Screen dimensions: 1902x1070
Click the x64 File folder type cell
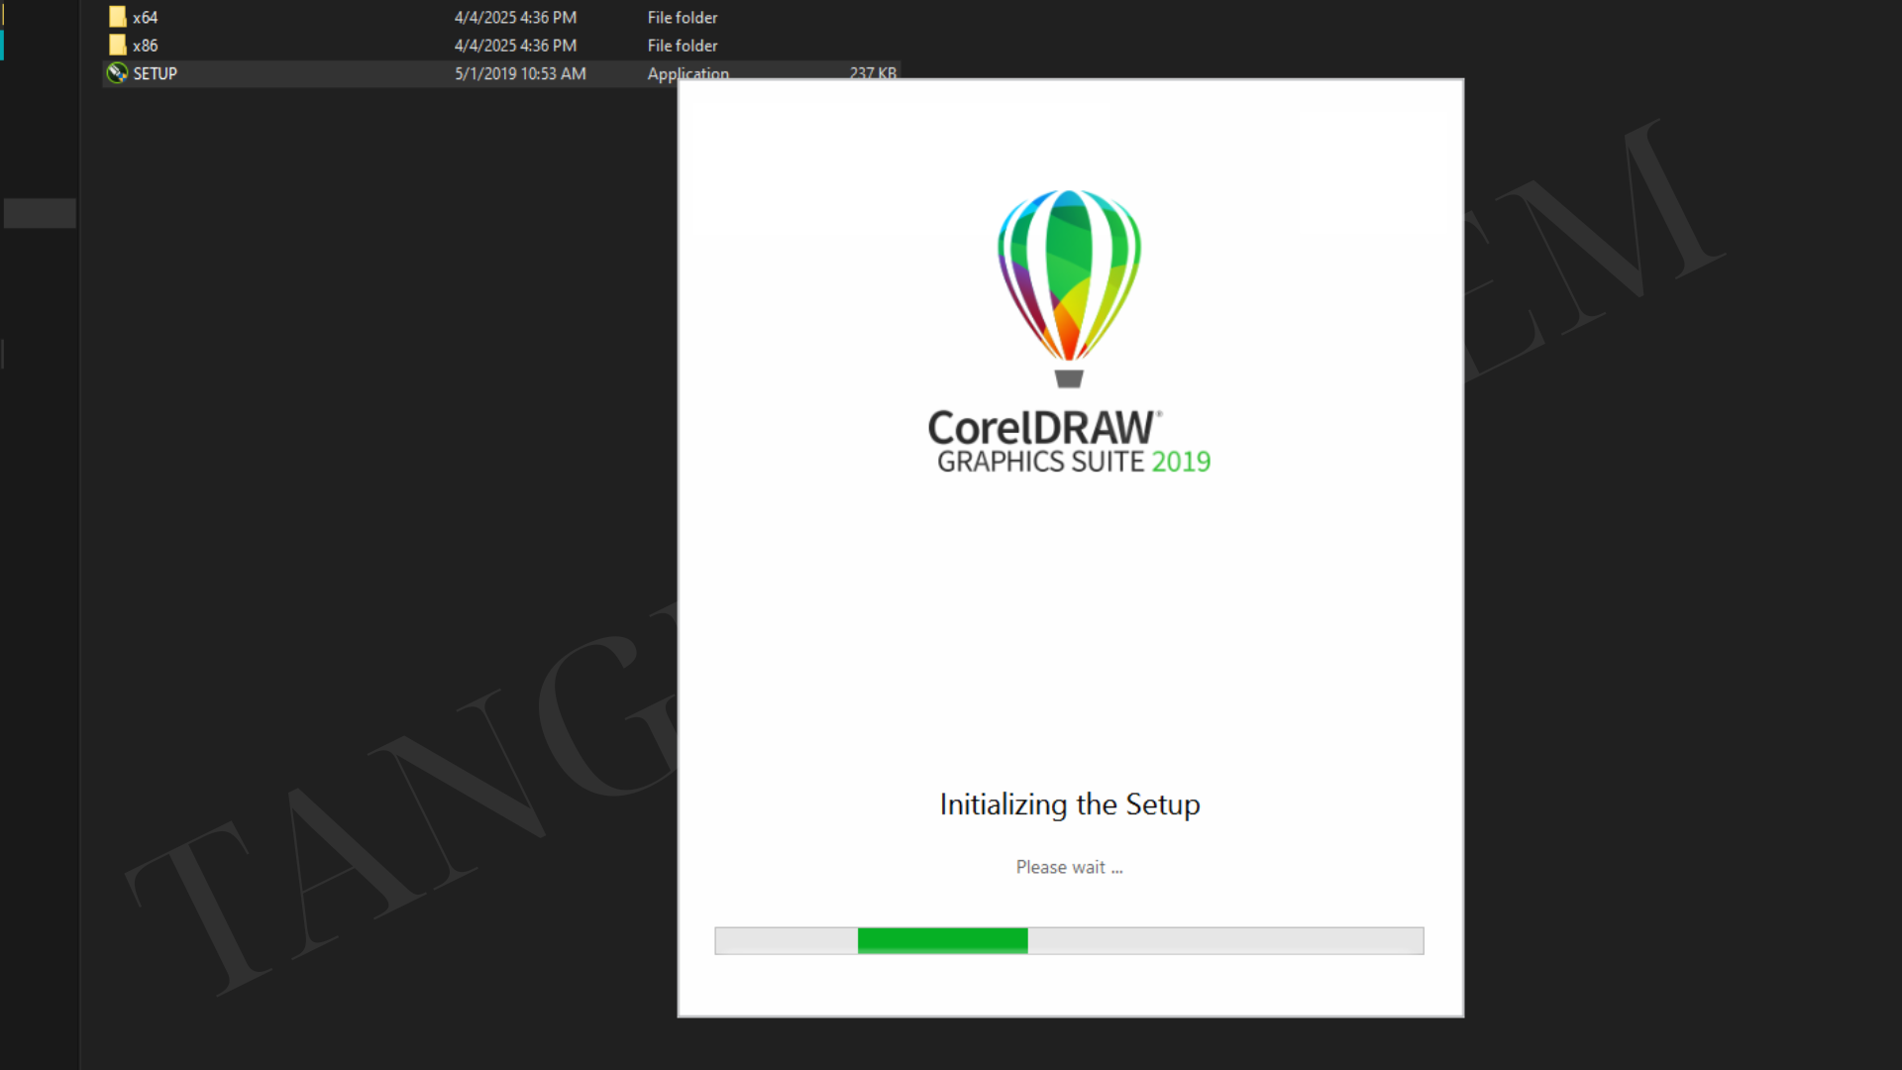point(683,18)
